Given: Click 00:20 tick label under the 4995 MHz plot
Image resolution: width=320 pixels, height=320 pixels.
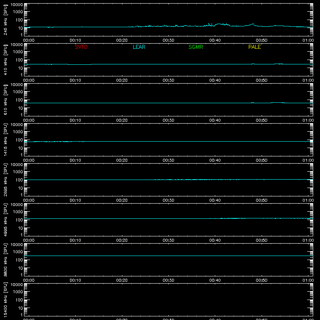Looking at the screenshot, I should pyautogui.click(x=122, y=240).
